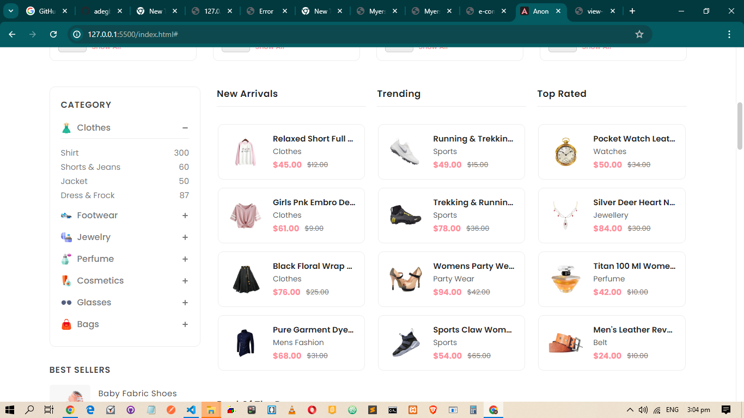Click the pink embro top thumbnail
This screenshot has width=744, height=418.
(x=245, y=216)
